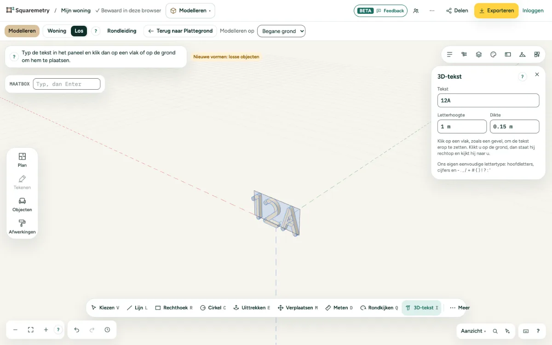Viewport: 552px width, 345px height.
Task: Click the Letterhoogte field
Action: (x=462, y=126)
